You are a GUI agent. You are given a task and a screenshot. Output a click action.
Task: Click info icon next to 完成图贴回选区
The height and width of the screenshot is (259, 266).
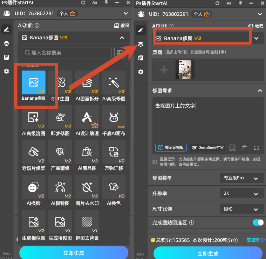pyautogui.click(x=191, y=223)
